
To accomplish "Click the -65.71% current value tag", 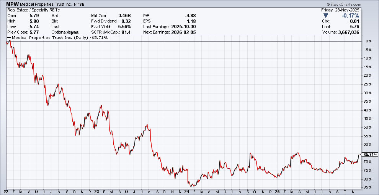I will 370,155.
